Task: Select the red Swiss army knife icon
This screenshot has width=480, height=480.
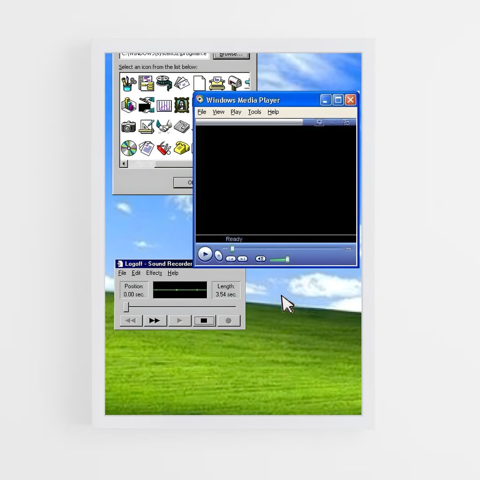Action: point(164,148)
